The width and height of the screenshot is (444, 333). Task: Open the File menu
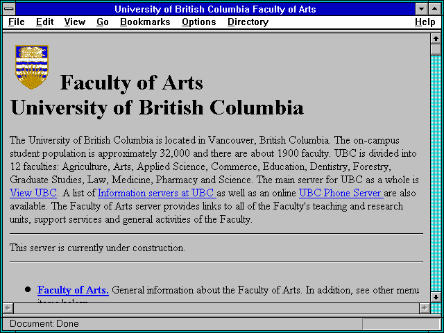(x=17, y=22)
